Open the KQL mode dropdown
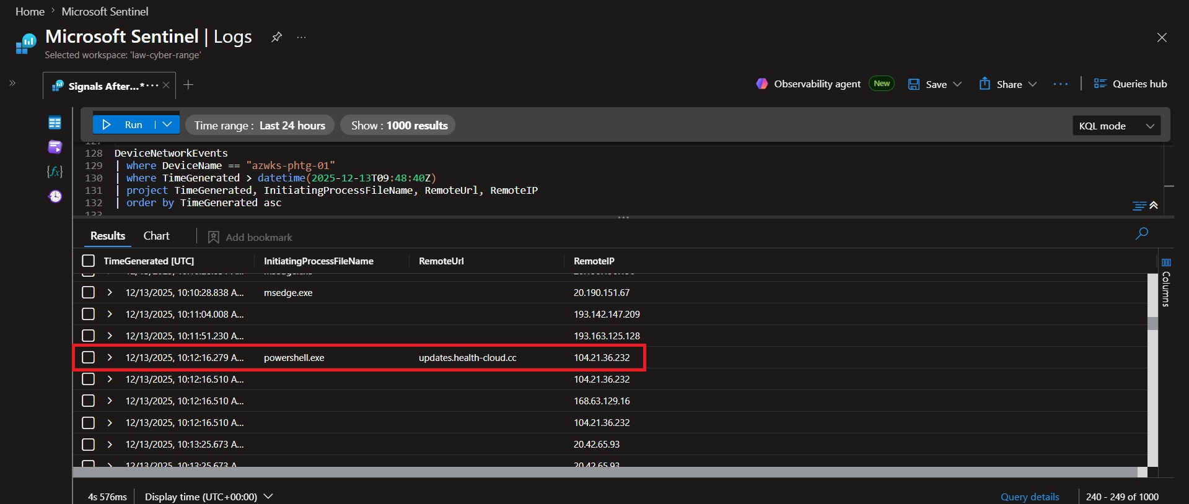Viewport: 1189px width, 504px height. click(1116, 126)
